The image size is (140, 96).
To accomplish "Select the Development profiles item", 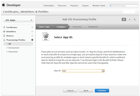I will pos(14,48).
